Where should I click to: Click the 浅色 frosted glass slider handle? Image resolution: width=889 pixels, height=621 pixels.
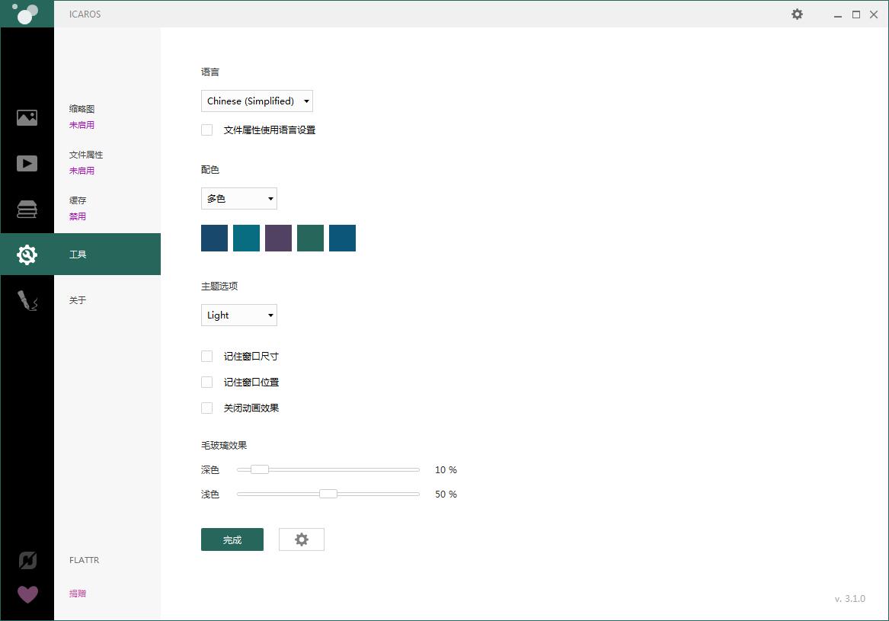pyautogui.click(x=328, y=494)
